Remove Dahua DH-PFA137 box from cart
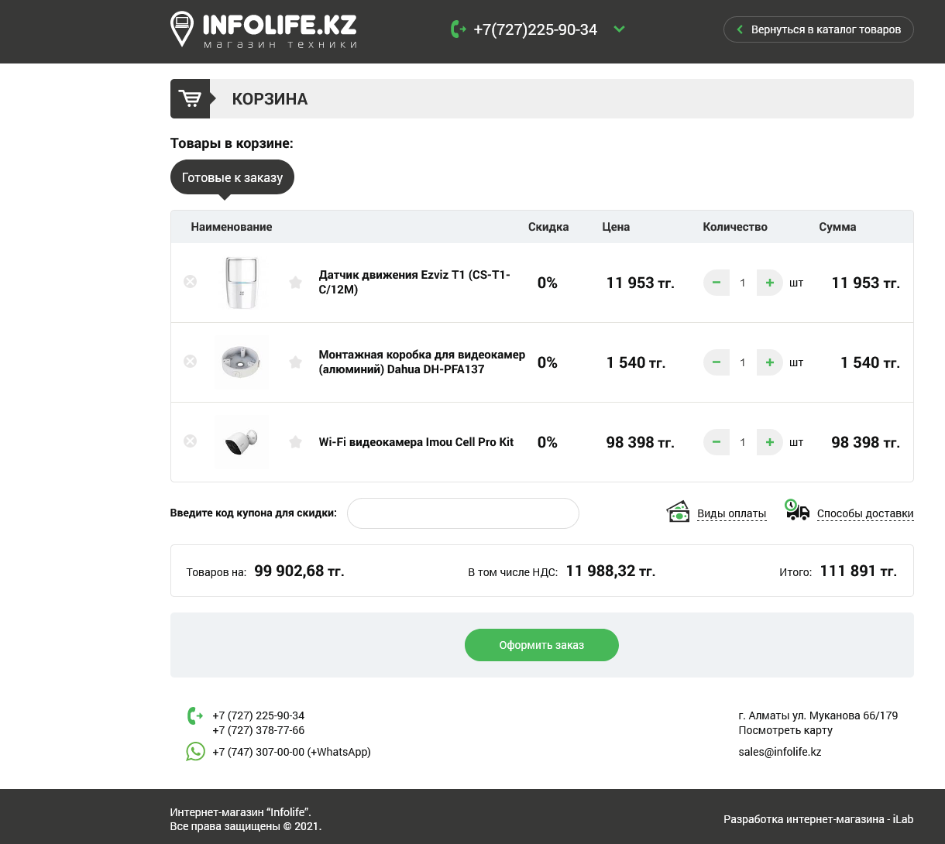 coord(190,362)
